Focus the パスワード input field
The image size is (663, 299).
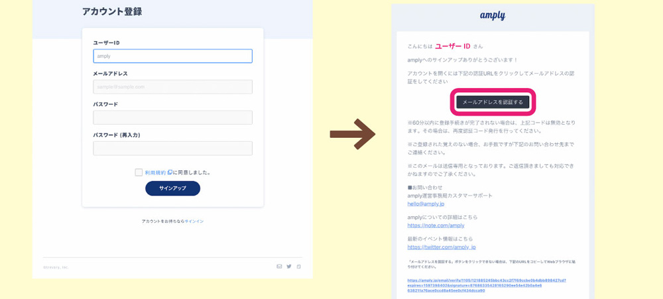[173, 117]
